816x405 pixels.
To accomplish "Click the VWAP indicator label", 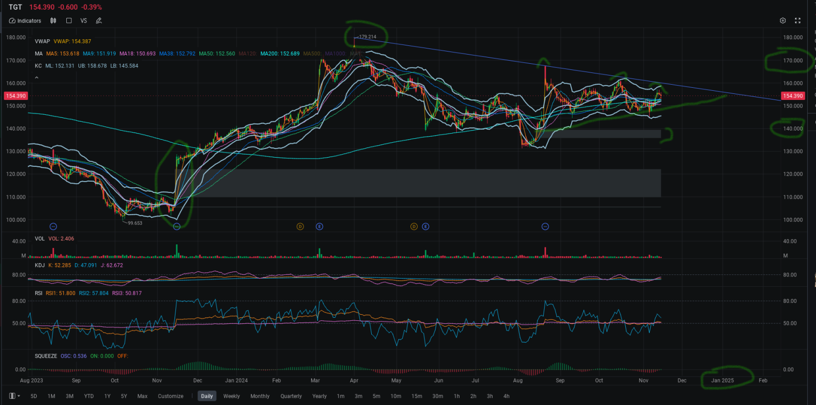I will point(42,41).
